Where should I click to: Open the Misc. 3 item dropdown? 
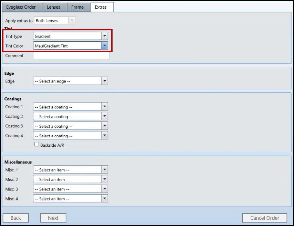105,189
